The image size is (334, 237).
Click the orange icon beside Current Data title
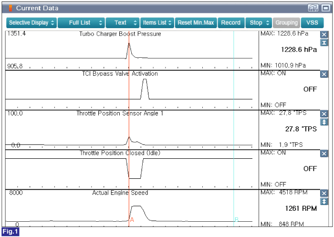[10, 8]
